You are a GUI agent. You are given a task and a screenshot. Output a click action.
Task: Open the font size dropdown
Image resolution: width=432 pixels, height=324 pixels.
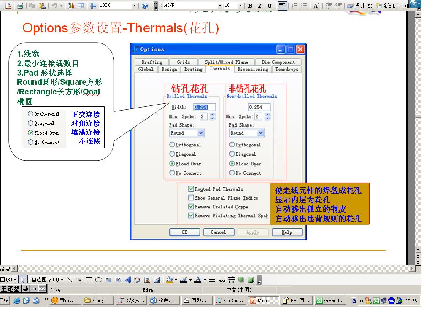(240, 6)
